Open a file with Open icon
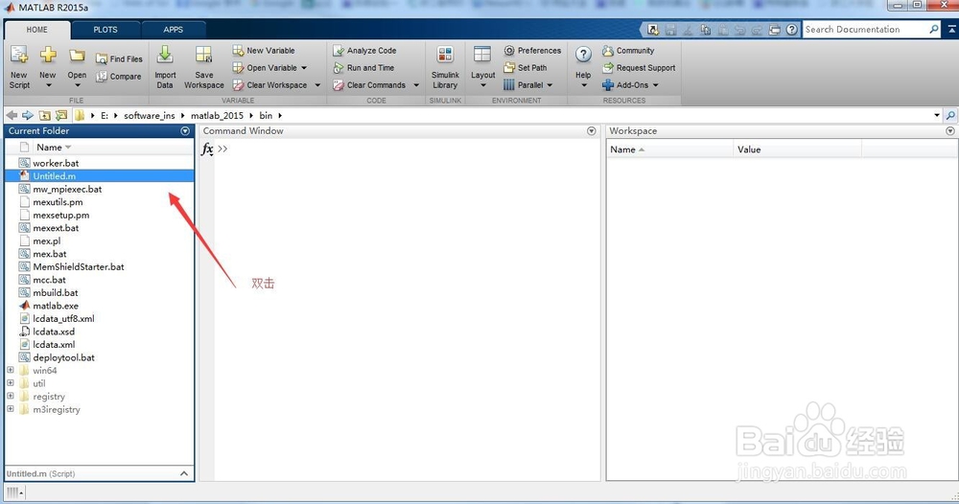 77,56
